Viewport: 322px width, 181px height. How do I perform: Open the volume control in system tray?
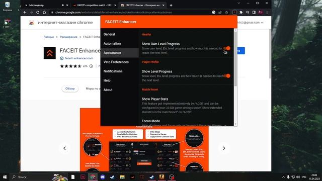pyautogui.click(x=298, y=177)
